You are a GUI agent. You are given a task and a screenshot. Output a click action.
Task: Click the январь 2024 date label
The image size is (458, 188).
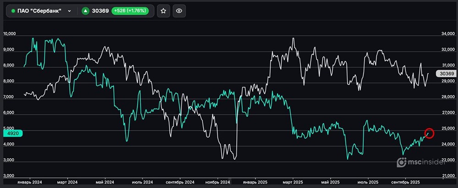tap(29, 182)
